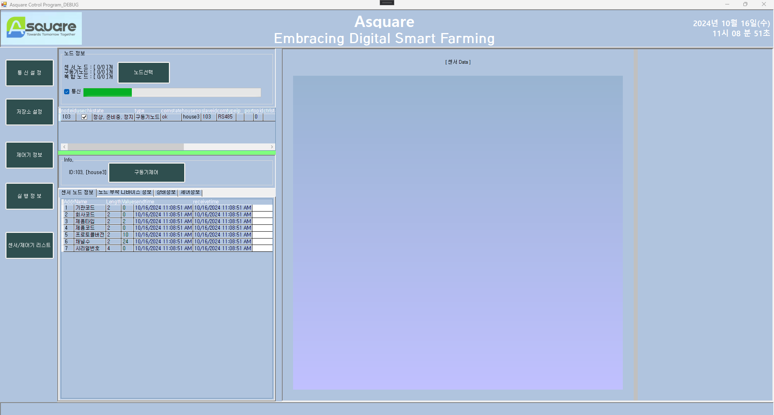
Task: Click state cell '정상, 준비중, 정지'
Action: [113, 117]
